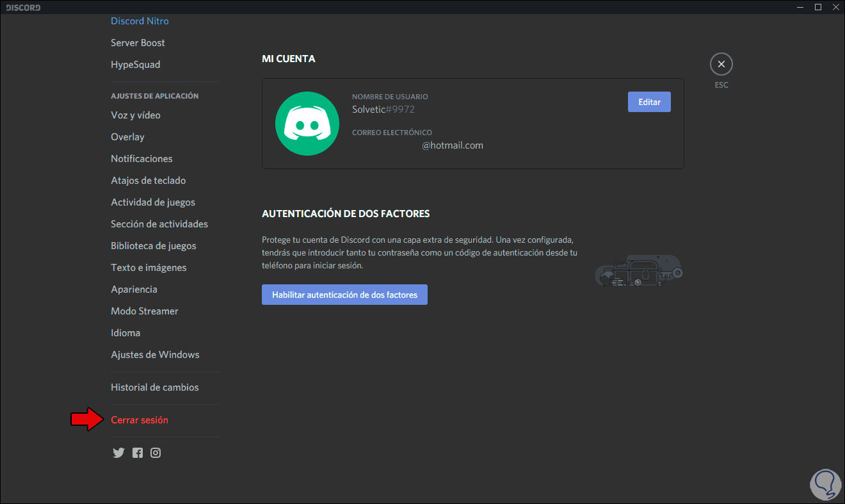Click Cerrar sesión to log out
This screenshot has height=504, width=845.
pos(140,419)
